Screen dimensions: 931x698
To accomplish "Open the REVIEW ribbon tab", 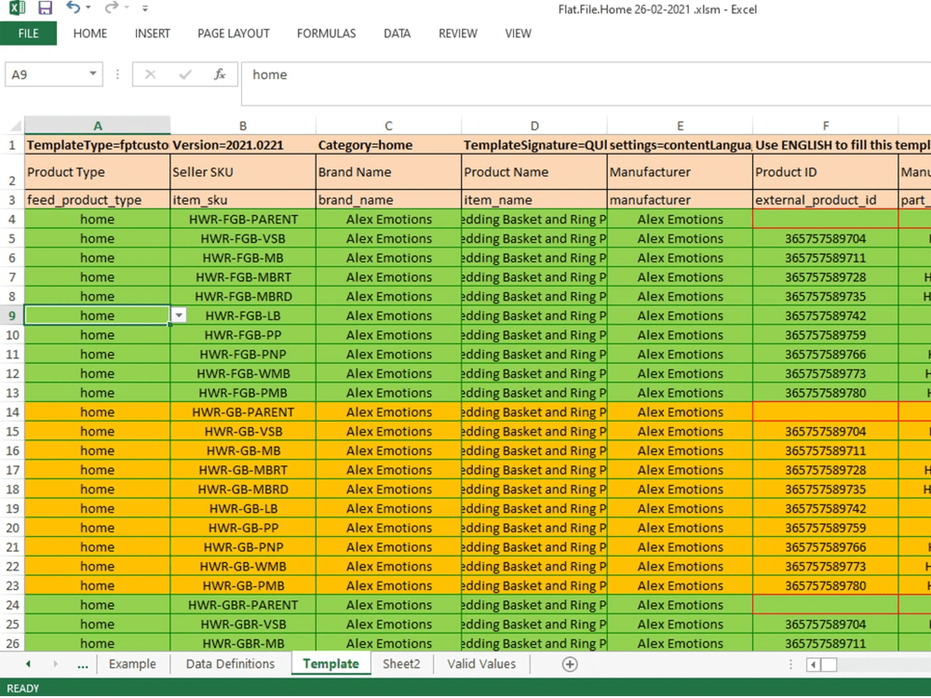I will click(x=458, y=34).
